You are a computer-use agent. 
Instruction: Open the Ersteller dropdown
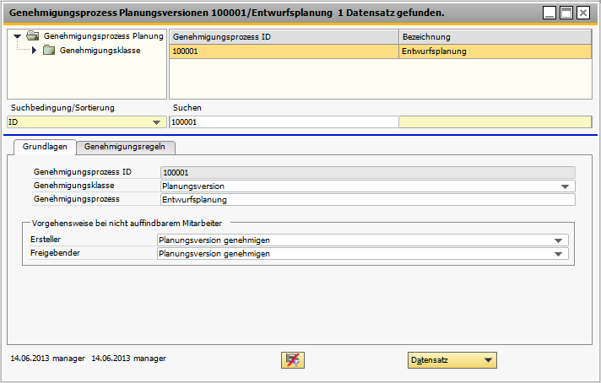coord(557,240)
